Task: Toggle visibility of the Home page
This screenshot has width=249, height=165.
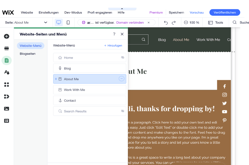Action: tap(123, 58)
